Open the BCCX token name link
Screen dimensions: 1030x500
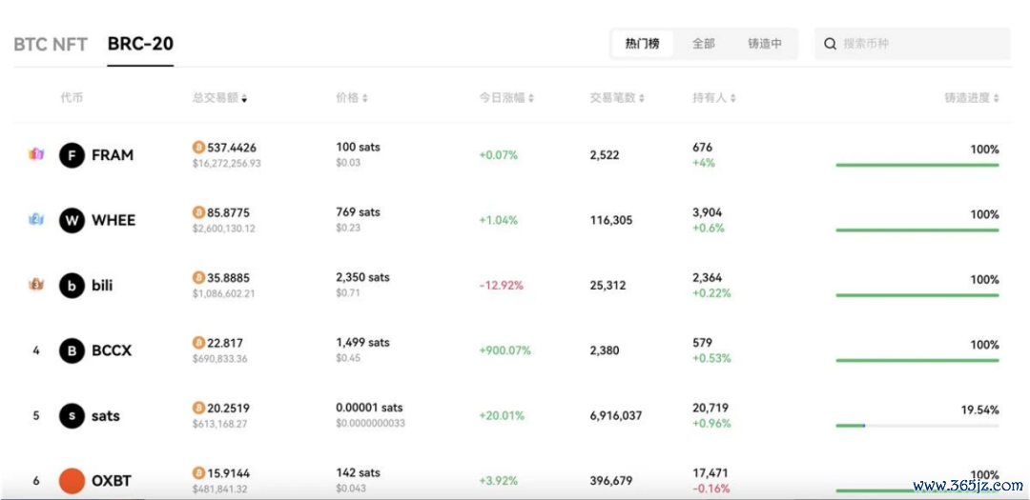pyautogui.click(x=112, y=351)
